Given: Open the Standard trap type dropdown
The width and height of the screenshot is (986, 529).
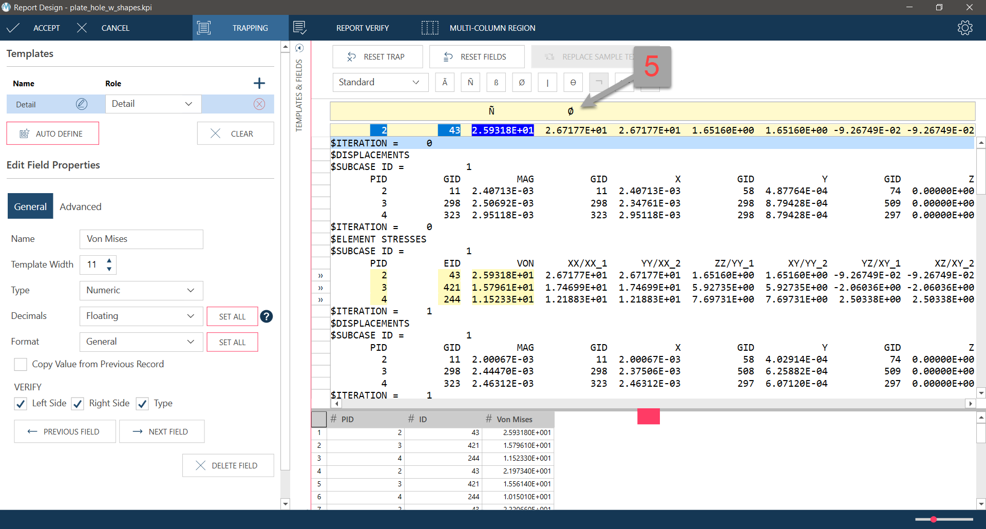Looking at the screenshot, I should coord(380,82).
